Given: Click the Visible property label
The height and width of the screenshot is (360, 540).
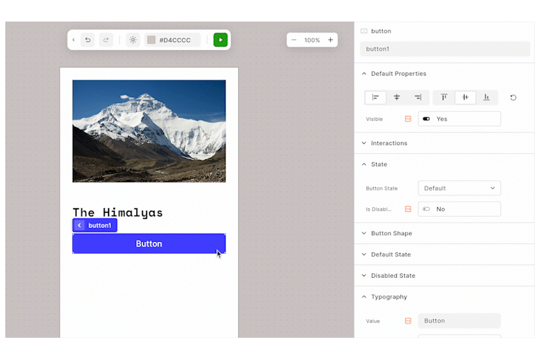Looking at the screenshot, I should click(375, 119).
